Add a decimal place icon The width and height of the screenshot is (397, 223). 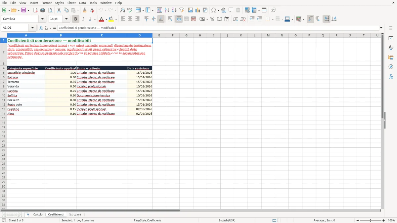pyautogui.click(x=236, y=19)
